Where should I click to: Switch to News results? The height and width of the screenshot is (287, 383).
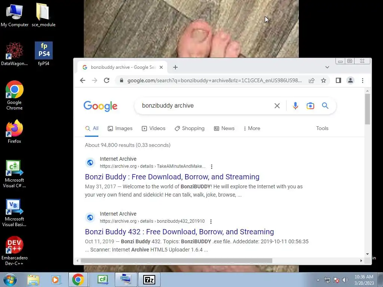pos(224,129)
